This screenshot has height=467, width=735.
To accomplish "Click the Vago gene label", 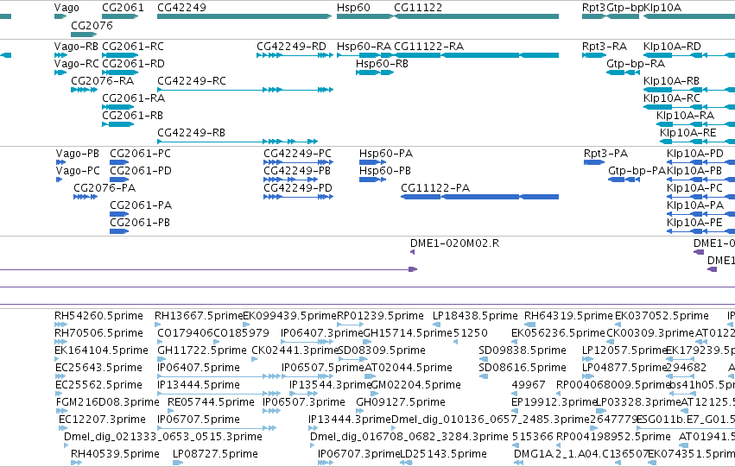I will pyautogui.click(x=67, y=8).
